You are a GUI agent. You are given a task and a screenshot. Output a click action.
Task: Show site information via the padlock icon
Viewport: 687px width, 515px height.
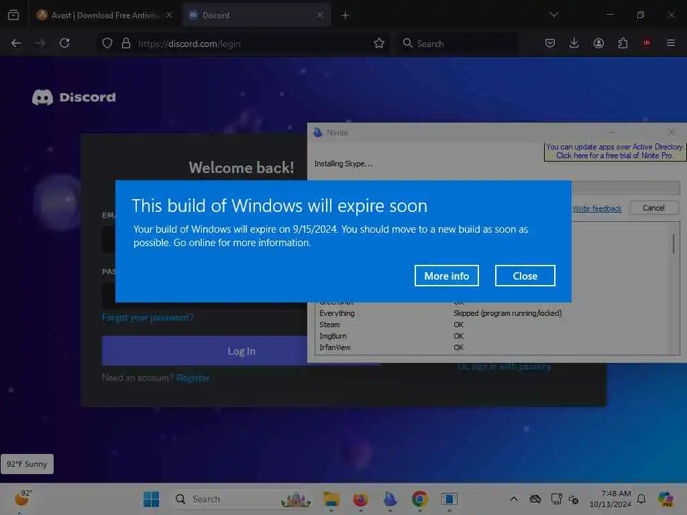tap(126, 44)
